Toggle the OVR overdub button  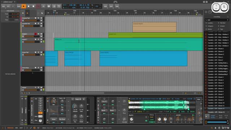(x=43, y=6)
